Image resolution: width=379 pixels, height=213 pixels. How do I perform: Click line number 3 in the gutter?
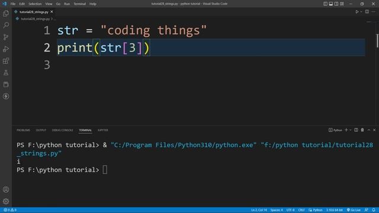coord(47,65)
